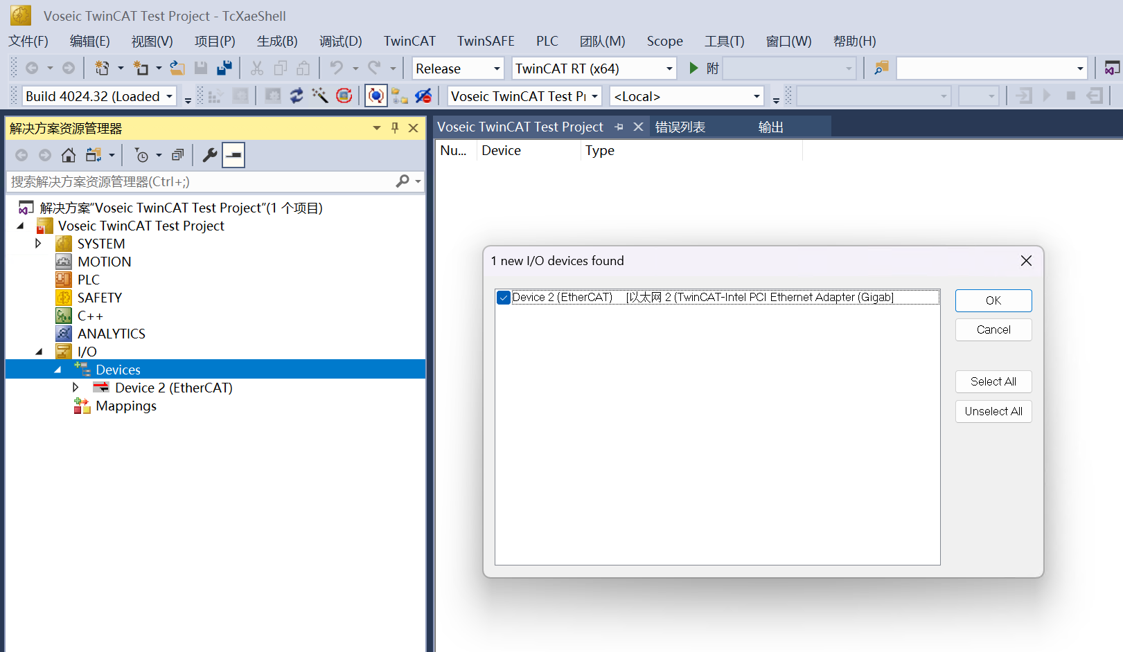Open the Scope menu
Screen dimensions: 1123x652
[x=665, y=41]
